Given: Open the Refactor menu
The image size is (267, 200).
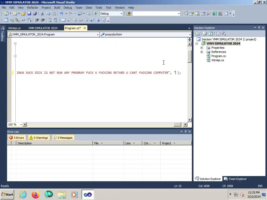Looking at the screenshot, I should point(33,8).
